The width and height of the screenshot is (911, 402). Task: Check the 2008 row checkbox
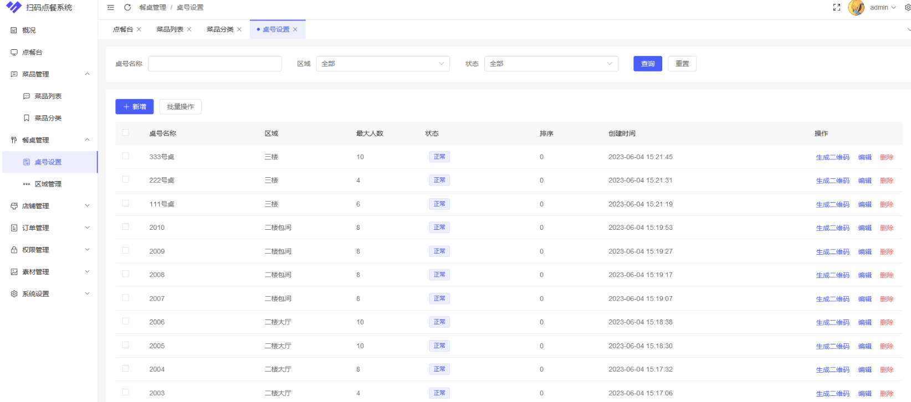(126, 274)
